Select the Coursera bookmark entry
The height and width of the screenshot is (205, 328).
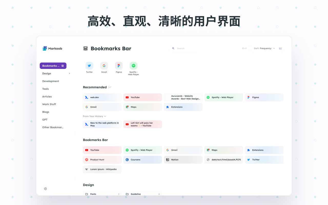pyautogui.click(x=142, y=159)
